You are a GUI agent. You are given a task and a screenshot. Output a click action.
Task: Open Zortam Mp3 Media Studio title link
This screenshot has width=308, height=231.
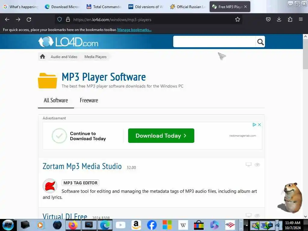(x=82, y=166)
